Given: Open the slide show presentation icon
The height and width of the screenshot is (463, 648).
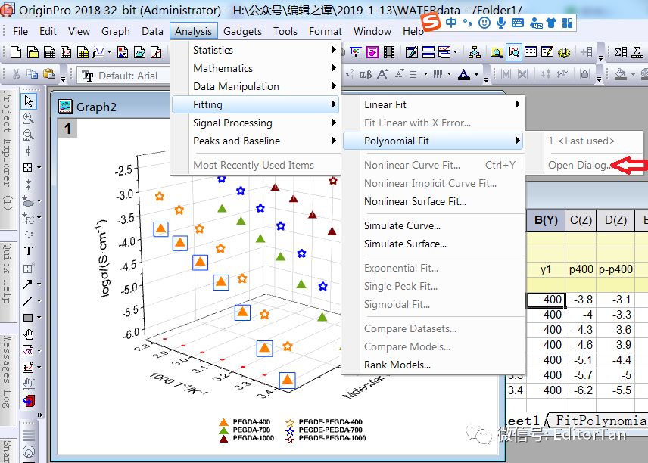Looking at the screenshot, I should tap(355, 52).
